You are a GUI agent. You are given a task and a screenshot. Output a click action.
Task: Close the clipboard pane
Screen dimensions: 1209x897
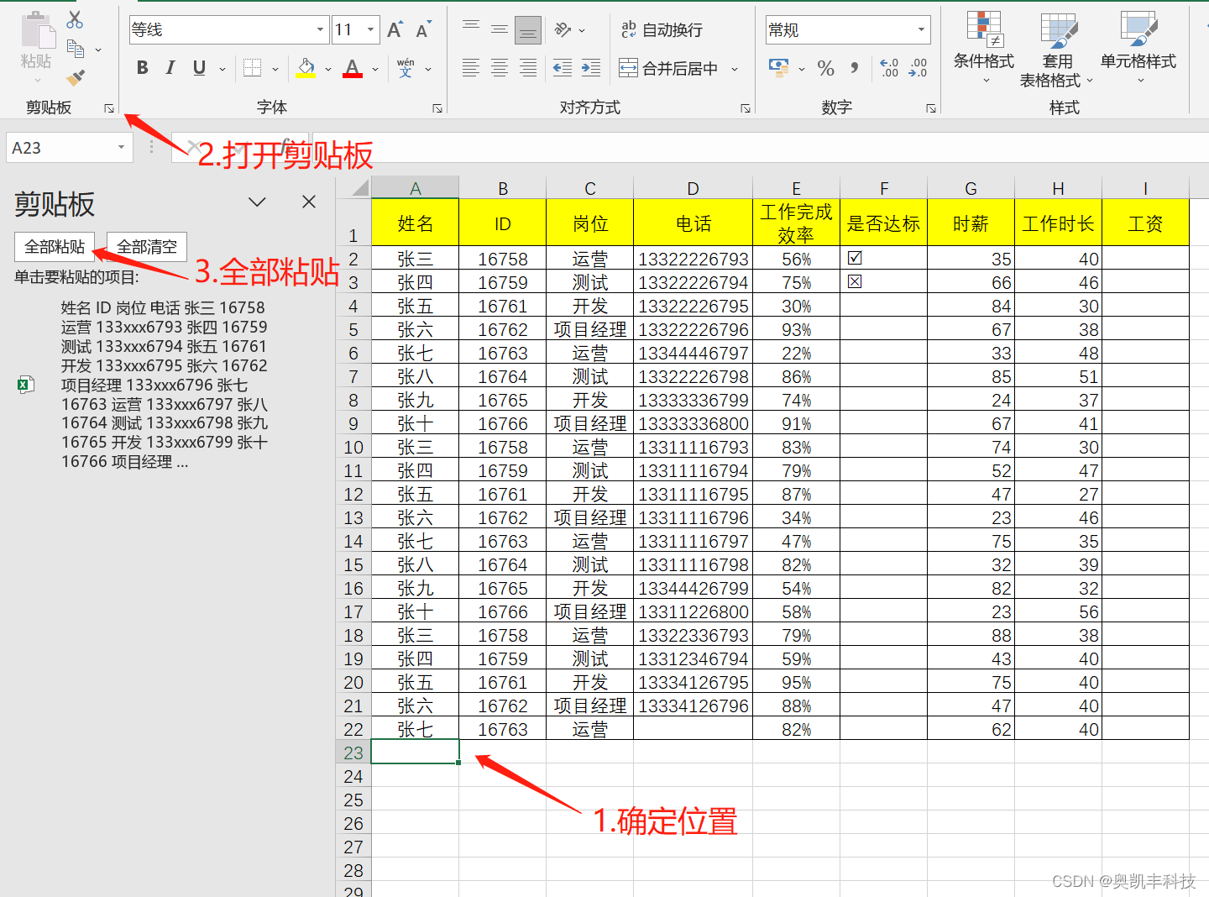tap(309, 202)
